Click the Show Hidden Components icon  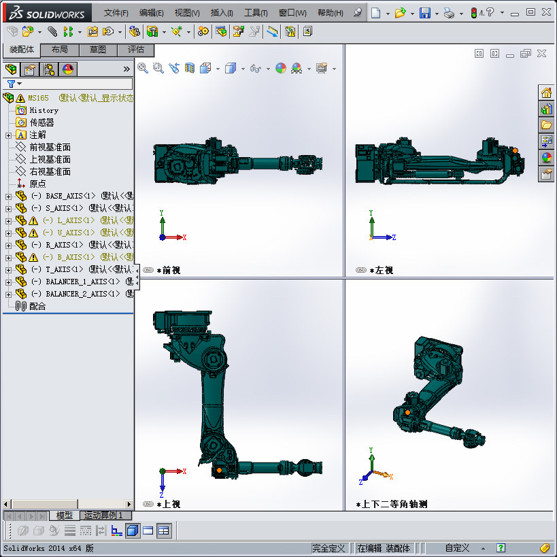coord(134,31)
